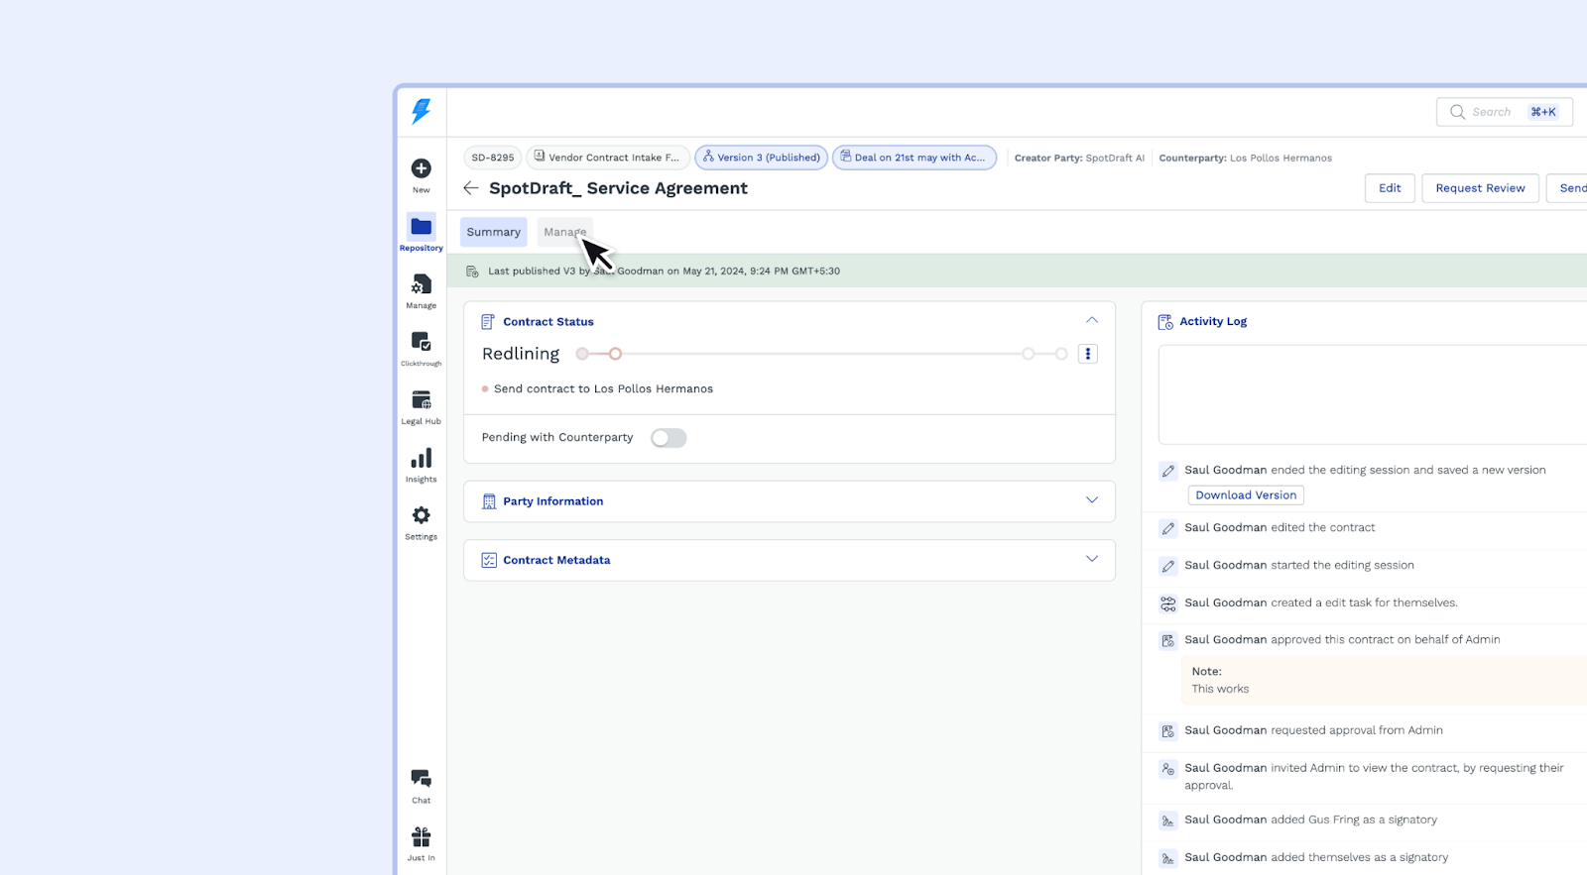
Task: Click the Request Review button
Action: (1480, 188)
